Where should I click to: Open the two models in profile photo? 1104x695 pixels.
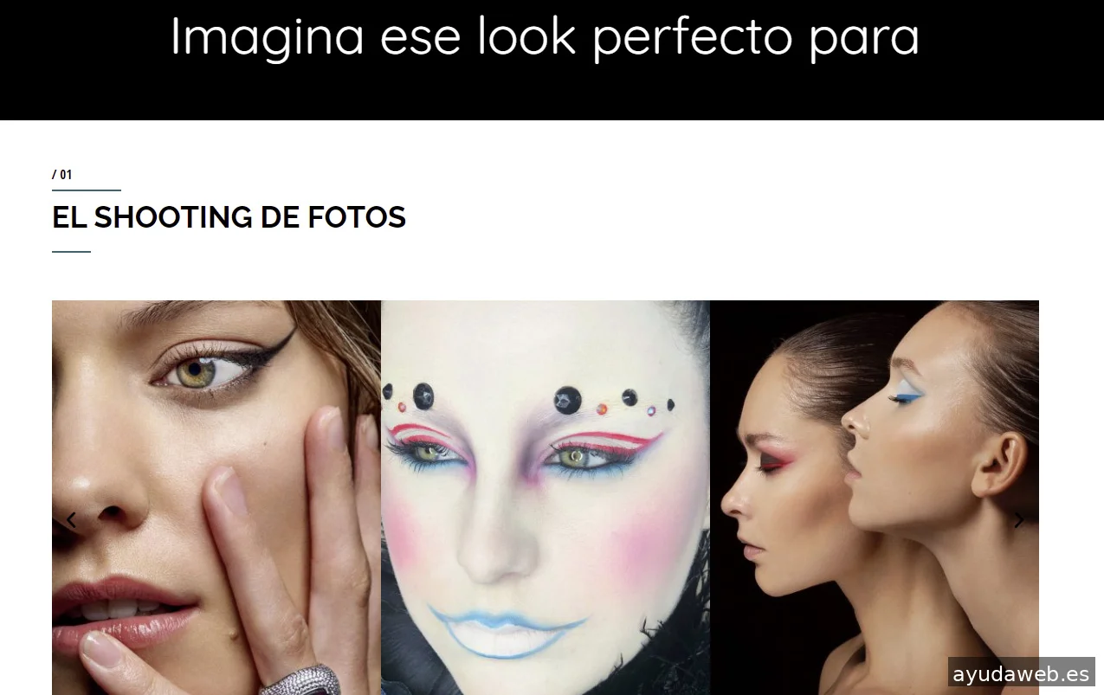pyautogui.click(x=875, y=498)
